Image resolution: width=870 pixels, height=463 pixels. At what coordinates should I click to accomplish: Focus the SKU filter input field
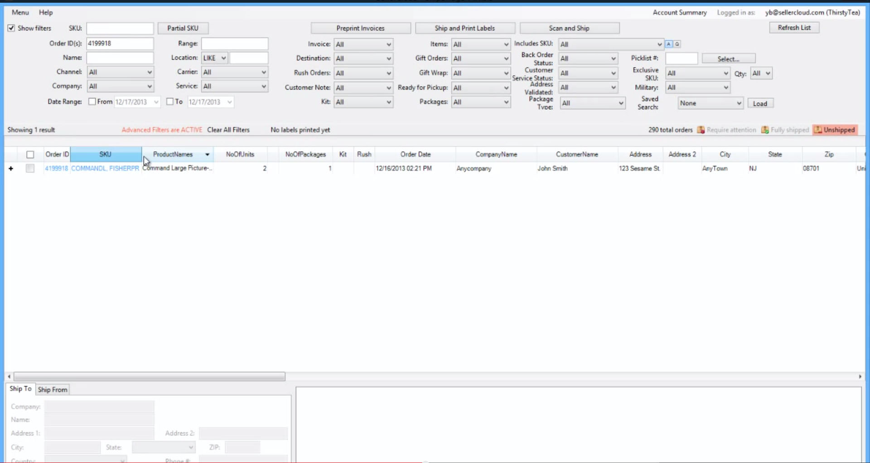pos(120,28)
